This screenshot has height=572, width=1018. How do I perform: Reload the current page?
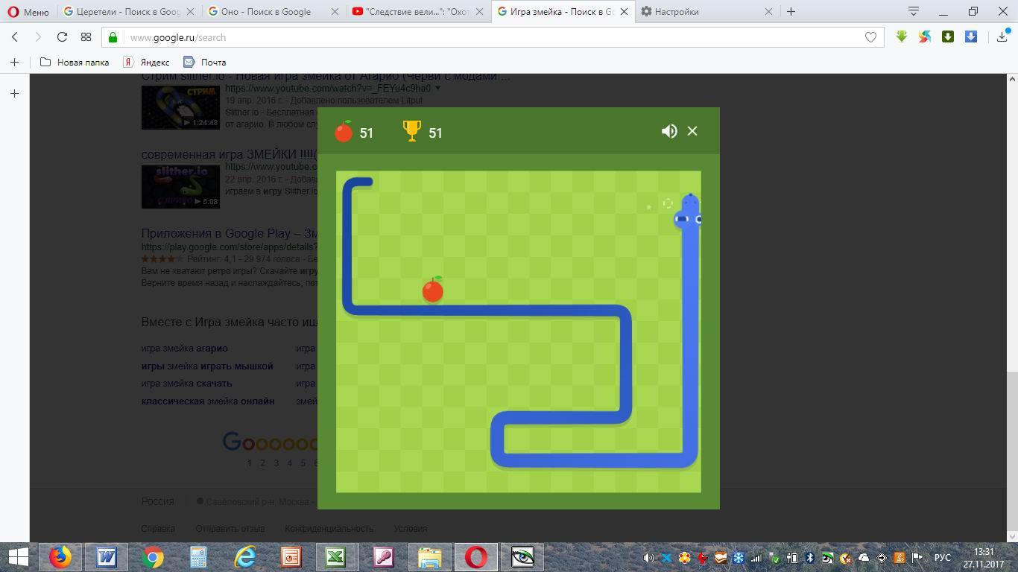point(62,37)
